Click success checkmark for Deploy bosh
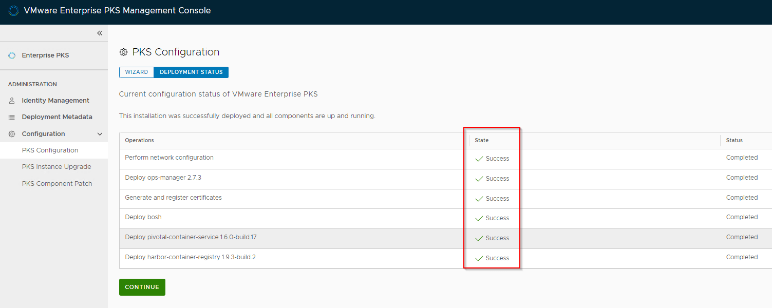Viewport: 772px width, 308px height. pyautogui.click(x=479, y=218)
